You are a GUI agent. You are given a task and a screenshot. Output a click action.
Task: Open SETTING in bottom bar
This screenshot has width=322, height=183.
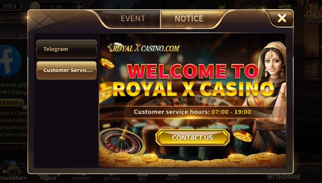[x=112, y=179]
